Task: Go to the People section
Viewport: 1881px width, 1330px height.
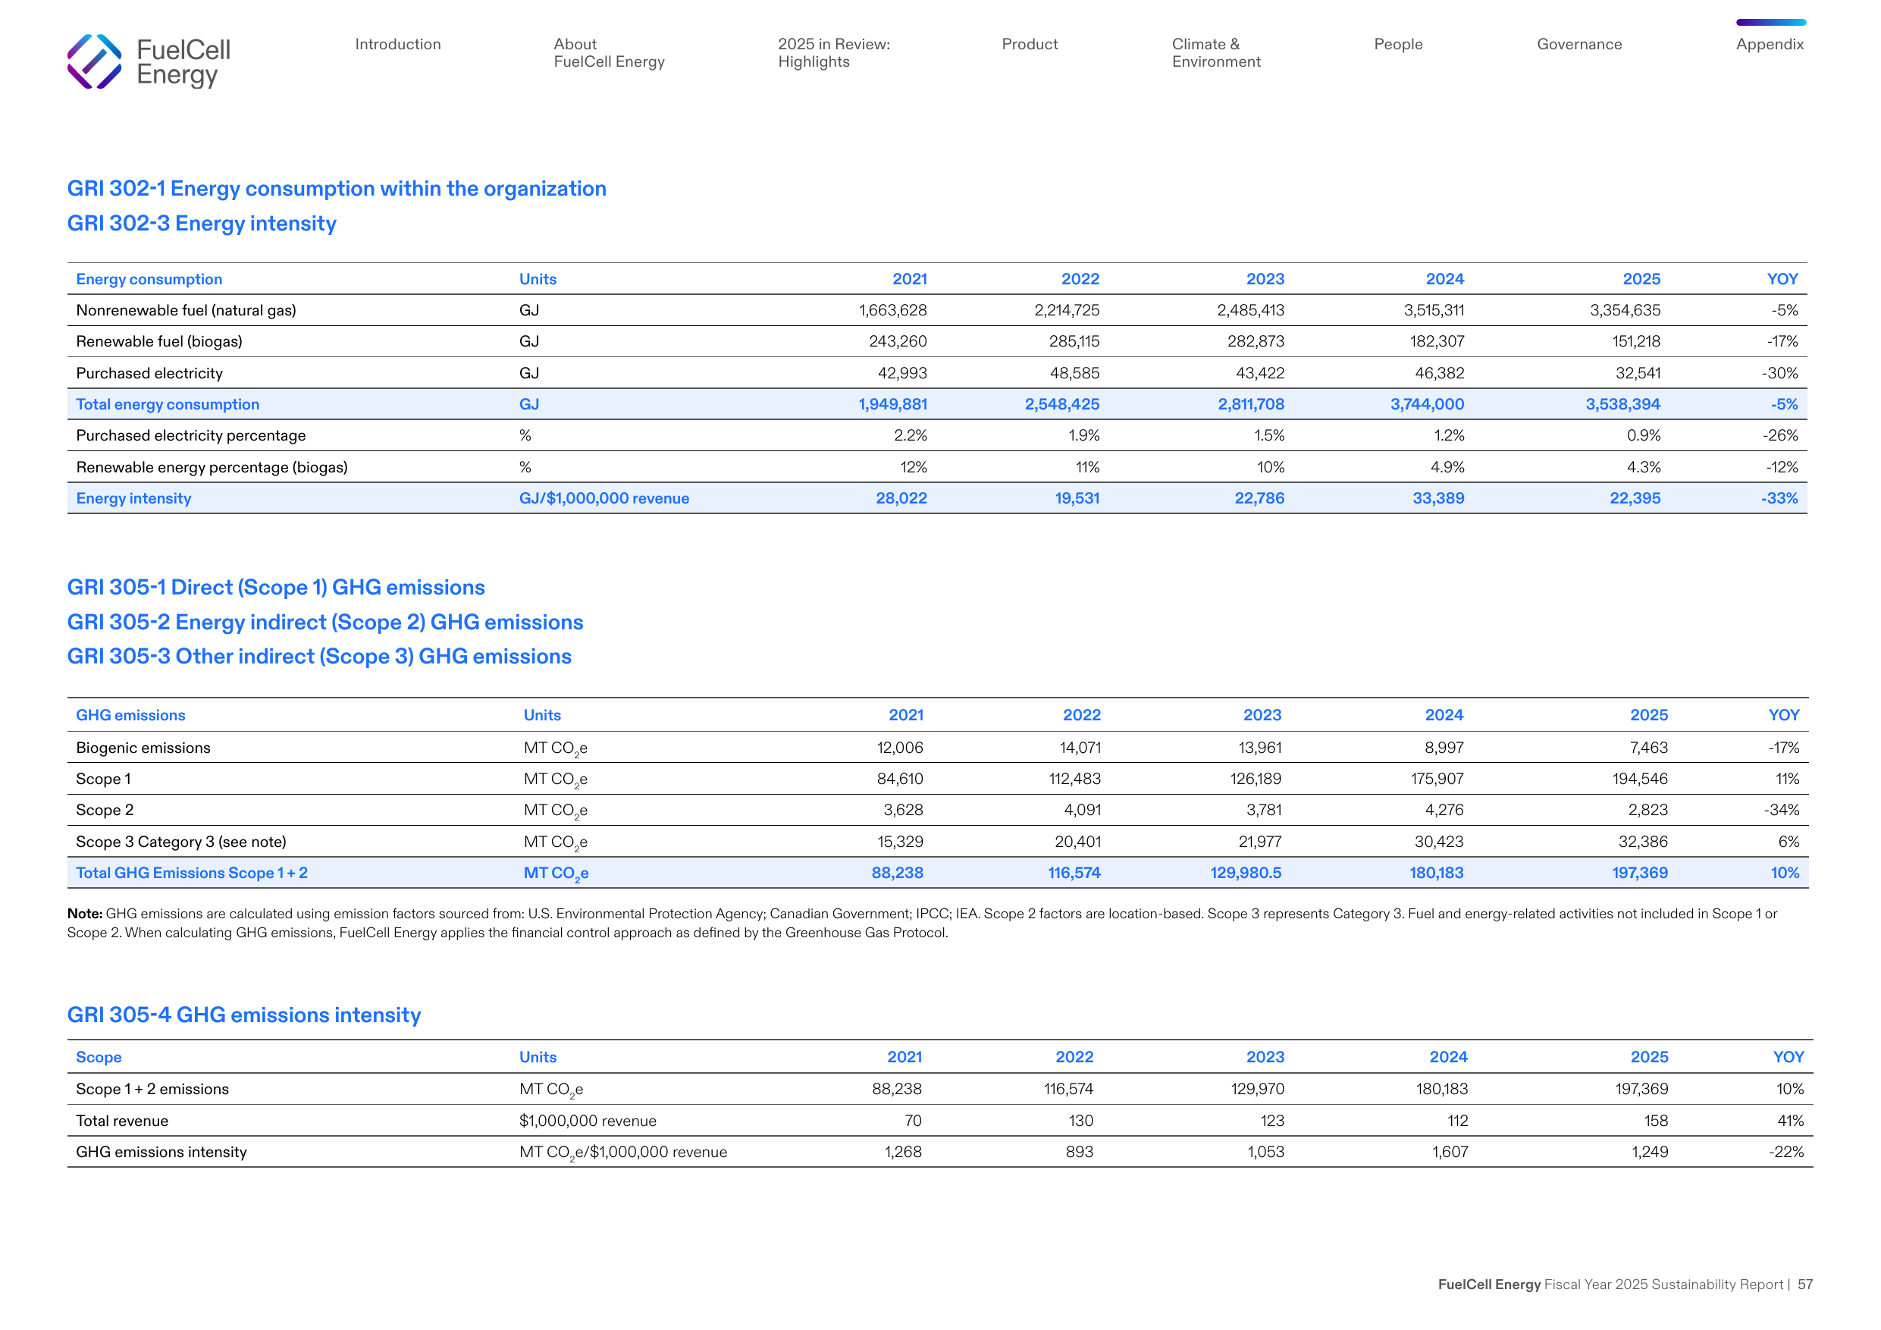Action: coord(1397,44)
